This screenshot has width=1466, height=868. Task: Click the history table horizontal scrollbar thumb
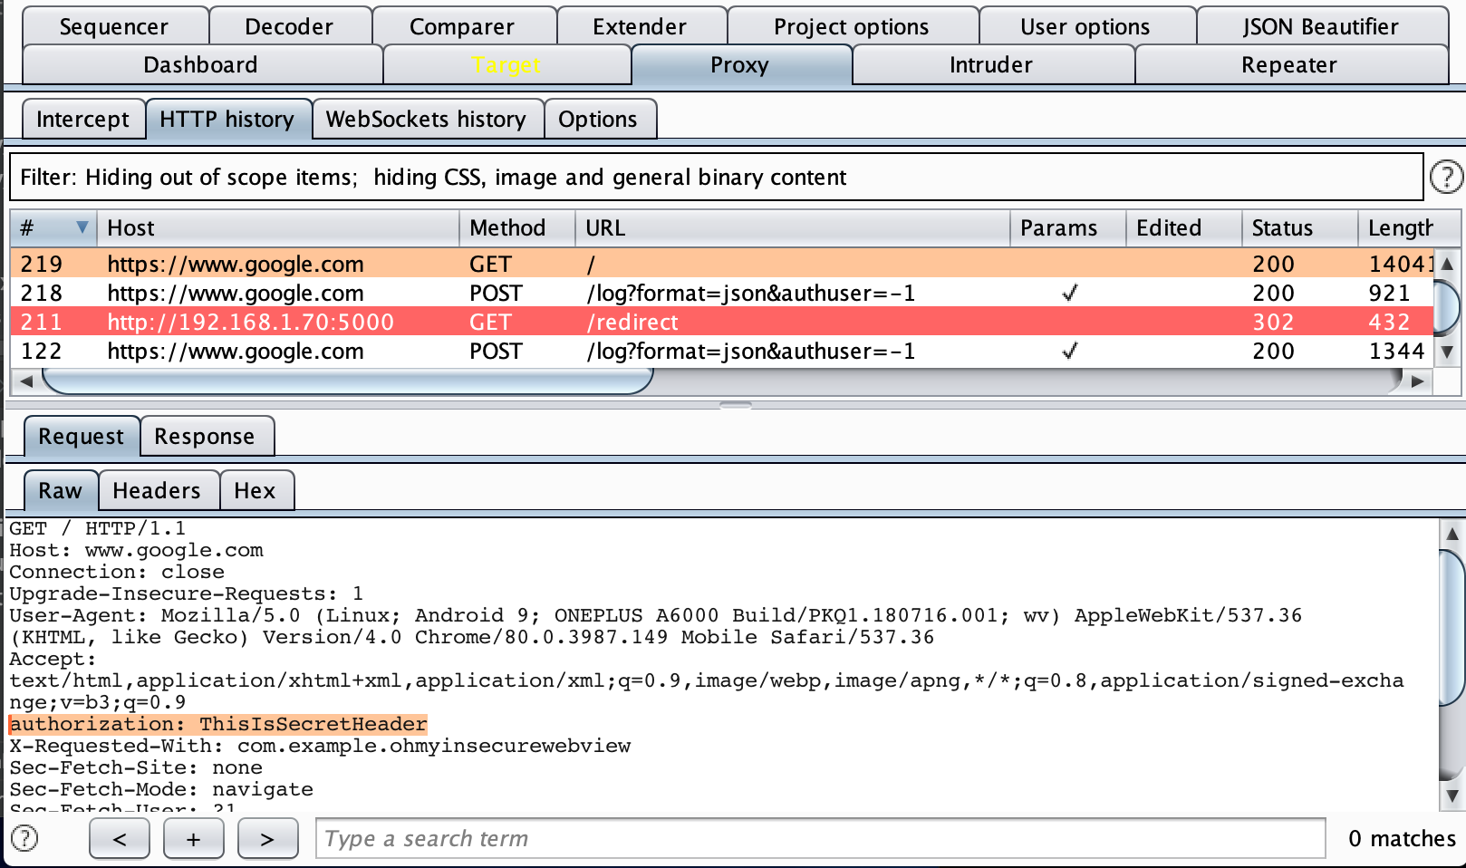pos(348,381)
